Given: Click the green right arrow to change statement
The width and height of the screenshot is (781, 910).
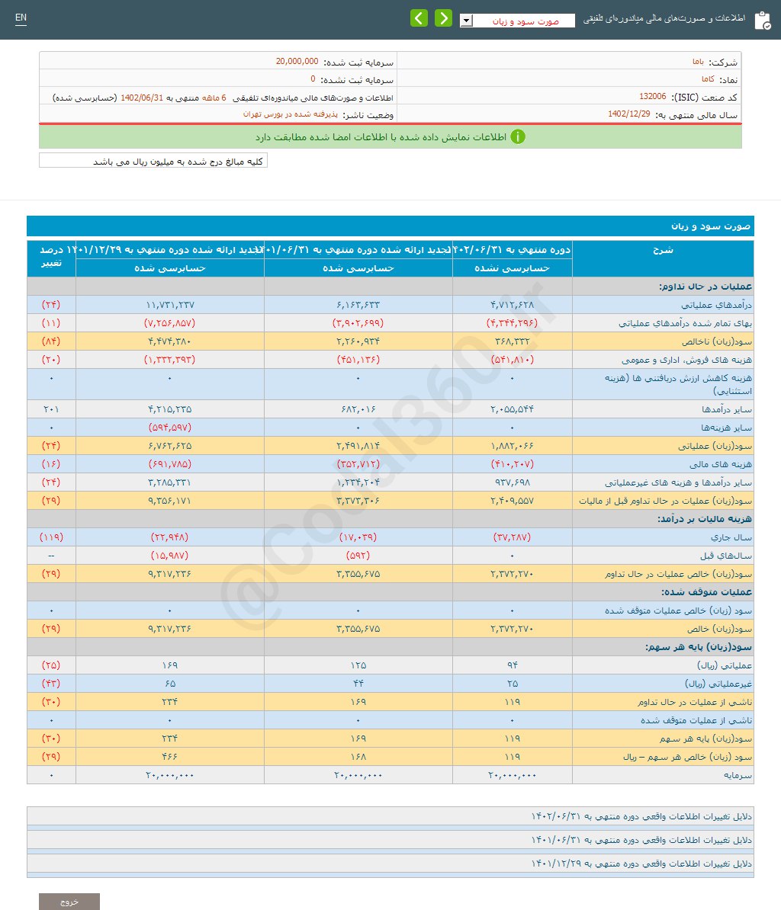Looking at the screenshot, I should [x=443, y=17].
